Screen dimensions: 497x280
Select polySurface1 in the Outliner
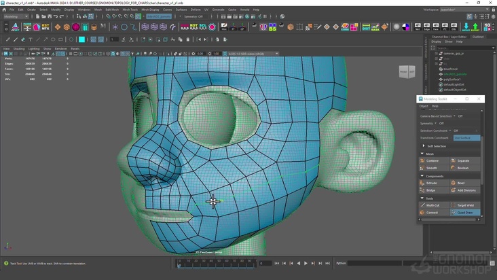pos(452,80)
